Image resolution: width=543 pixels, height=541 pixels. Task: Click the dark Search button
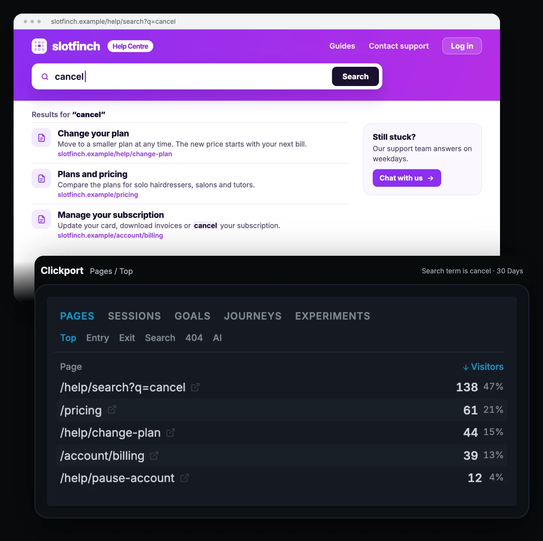tap(355, 77)
